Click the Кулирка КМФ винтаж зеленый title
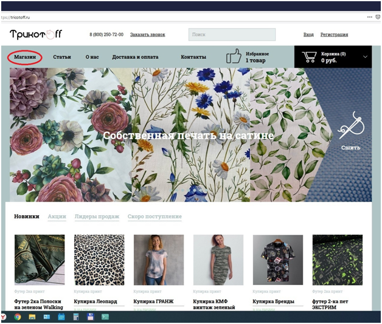 [x=214, y=305]
